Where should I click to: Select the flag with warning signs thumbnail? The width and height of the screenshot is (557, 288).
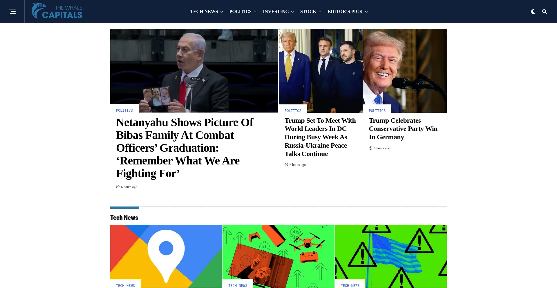pyautogui.click(x=391, y=256)
